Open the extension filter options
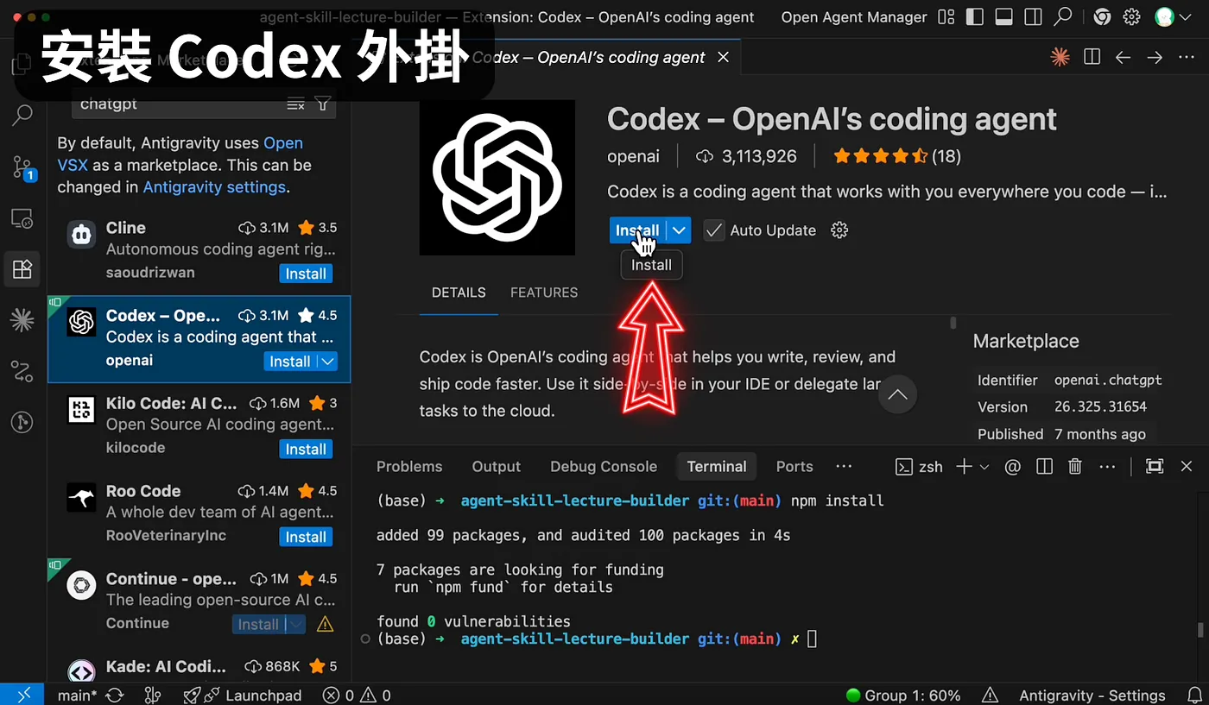Image resolution: width=1209 pixels, height=705 pixels. (x=323, y=104)
